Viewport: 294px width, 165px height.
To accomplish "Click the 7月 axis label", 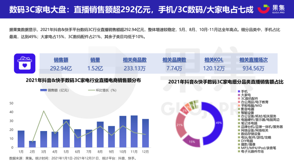I will 89,152.
